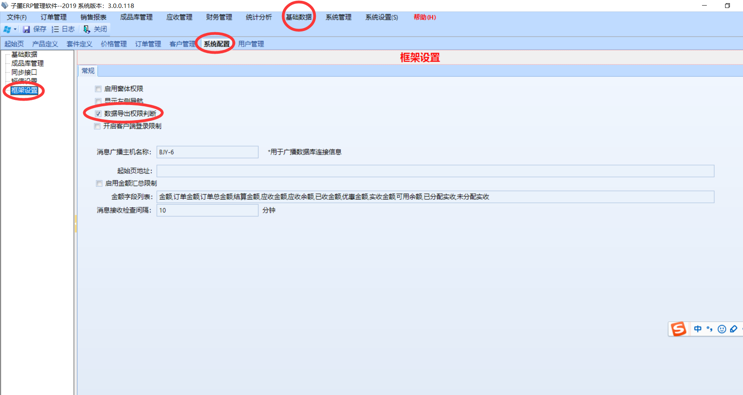
Task: Open the 日志 log list icon
Action: pos(55,29)
